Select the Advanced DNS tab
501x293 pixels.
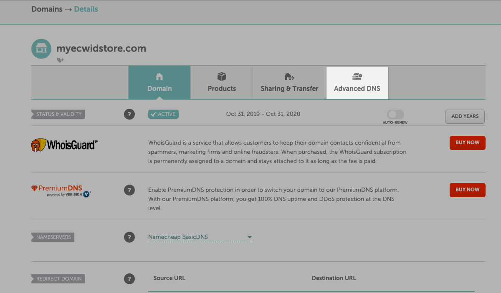pos(357,83)
